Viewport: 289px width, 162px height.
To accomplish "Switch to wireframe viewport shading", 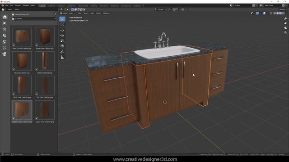I will click(x=275, y=13).
